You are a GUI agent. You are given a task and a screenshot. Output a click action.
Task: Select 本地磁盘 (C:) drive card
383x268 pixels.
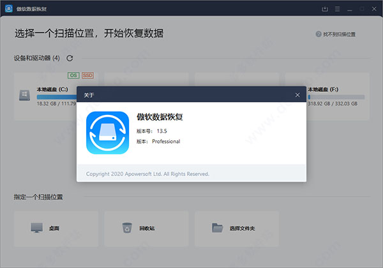coord(46,96)
